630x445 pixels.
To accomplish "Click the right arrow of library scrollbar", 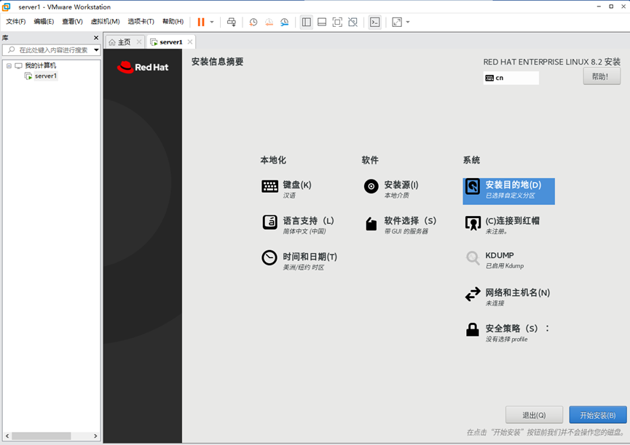I will 95,436.
